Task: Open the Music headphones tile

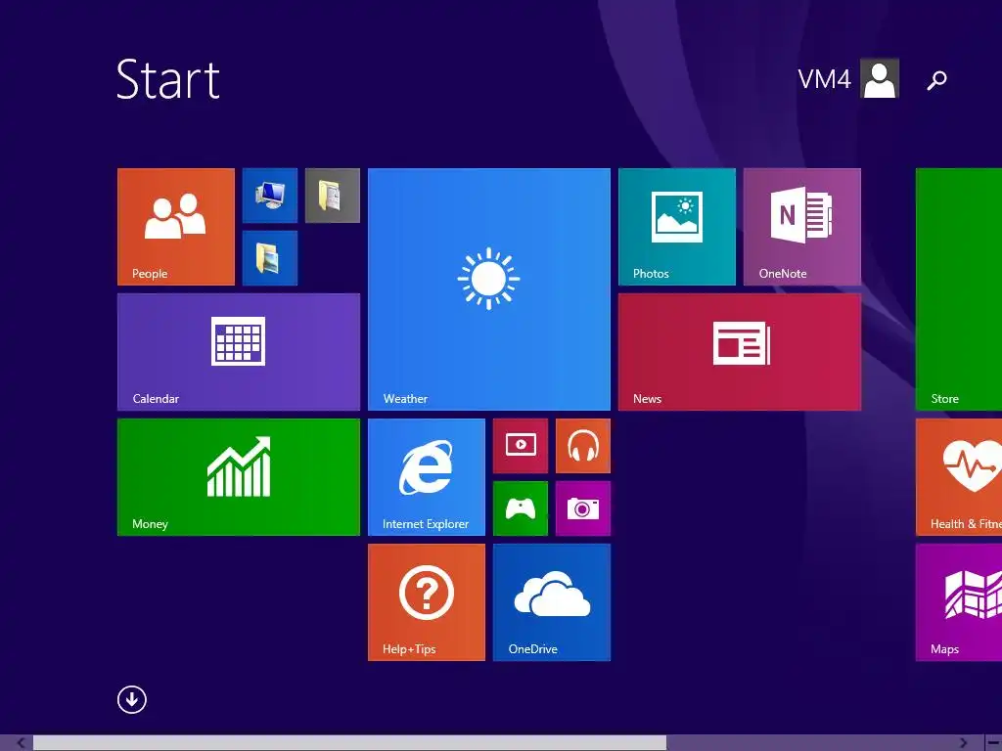Action: [x=583, y=446]
